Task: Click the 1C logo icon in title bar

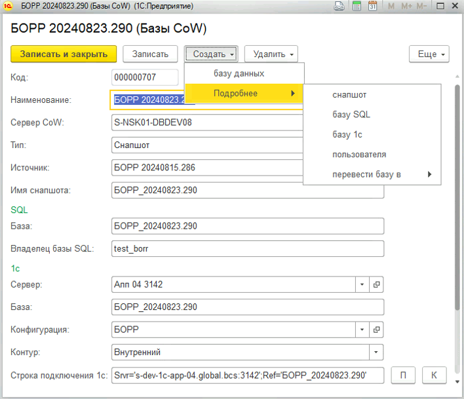Action: [x=8, y=6]
